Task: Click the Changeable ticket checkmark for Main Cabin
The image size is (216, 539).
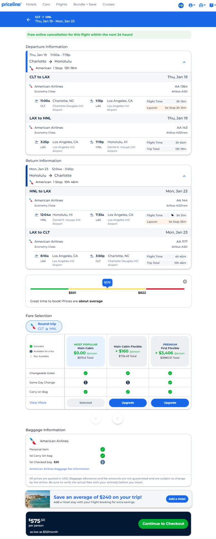Action: (86, 373)
